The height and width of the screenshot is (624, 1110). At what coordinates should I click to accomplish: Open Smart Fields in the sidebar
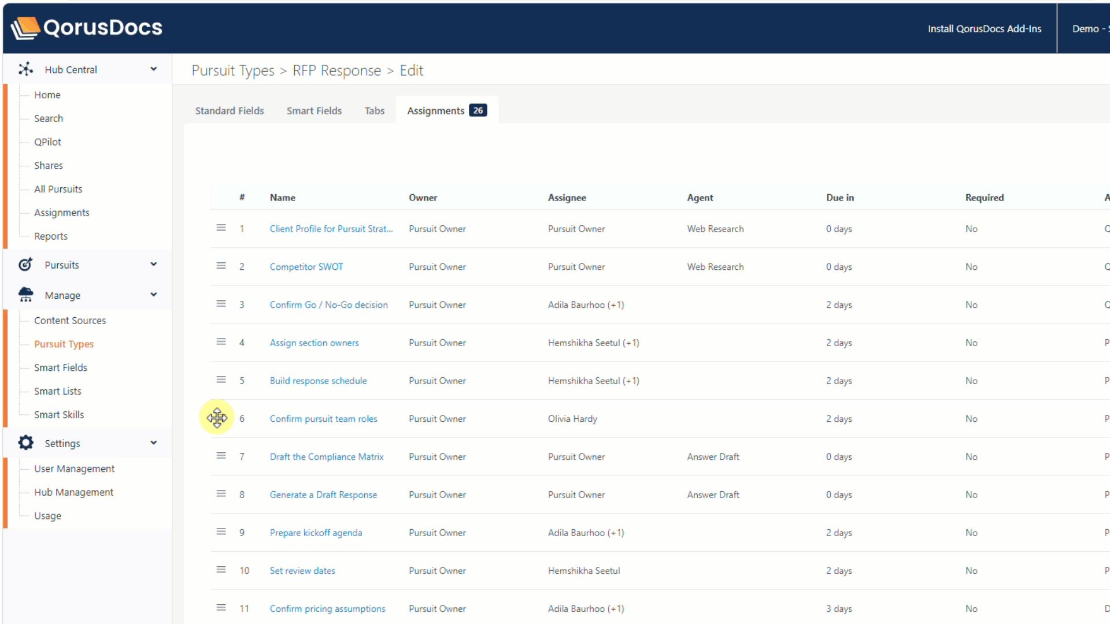[61, 368]
